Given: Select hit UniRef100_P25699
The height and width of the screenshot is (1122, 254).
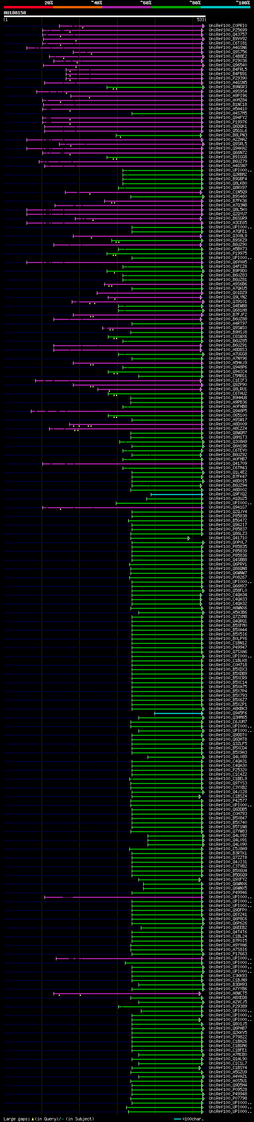Looking at the screenshot, I should 227,30.
